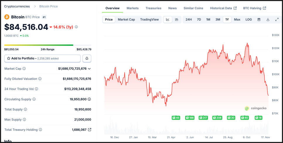Screen dimensions: 283x143
Task: Open Total Treasury Holding external link icon
Action: tap(90, 130)
